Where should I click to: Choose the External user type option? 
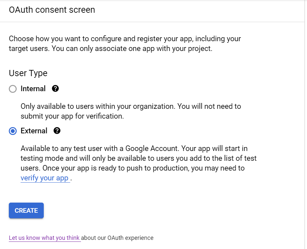(x=13, y=131)
